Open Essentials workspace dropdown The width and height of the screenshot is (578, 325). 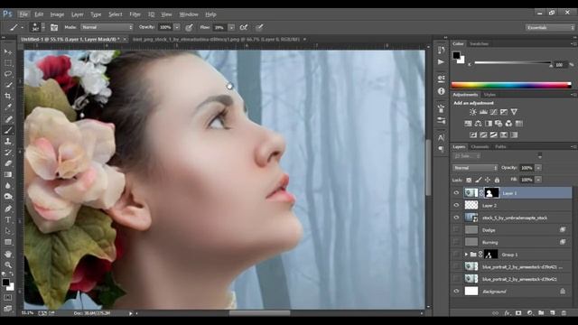pos(550,28)
